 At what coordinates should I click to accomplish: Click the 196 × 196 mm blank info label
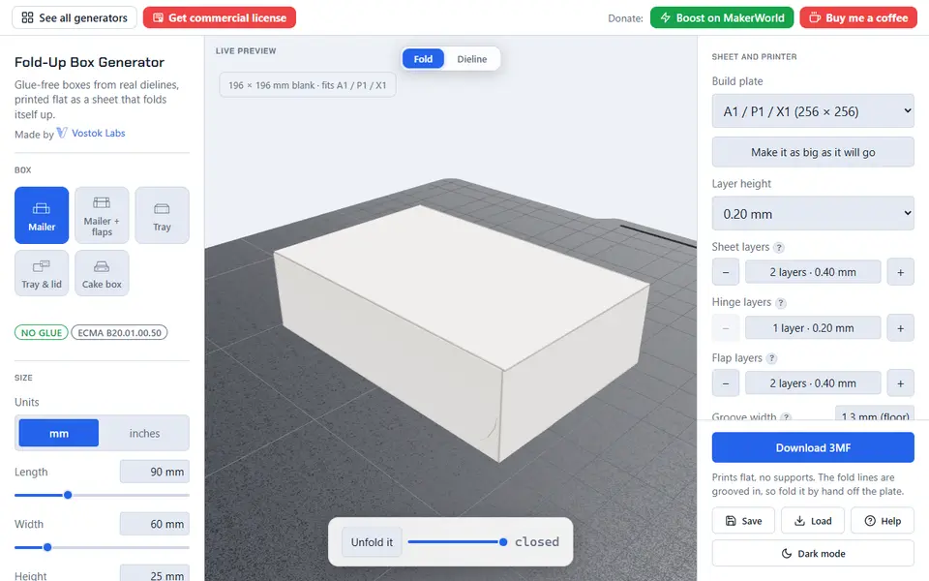coord(308,85)
